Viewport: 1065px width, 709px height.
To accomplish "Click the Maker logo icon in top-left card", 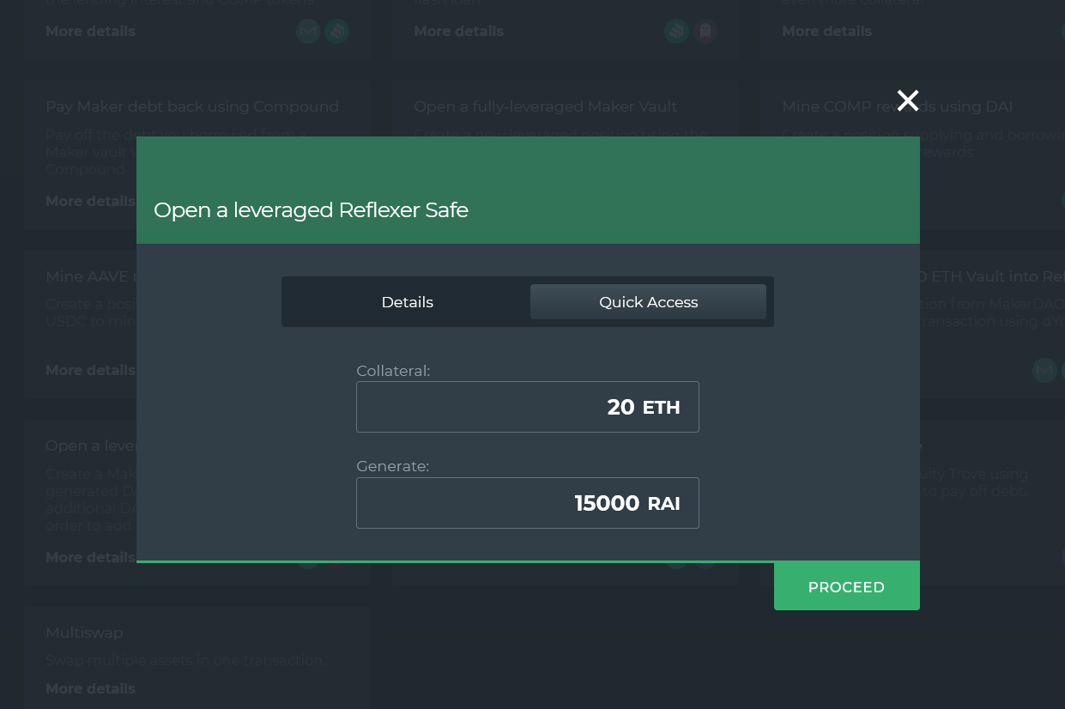I will pos(308,32).
